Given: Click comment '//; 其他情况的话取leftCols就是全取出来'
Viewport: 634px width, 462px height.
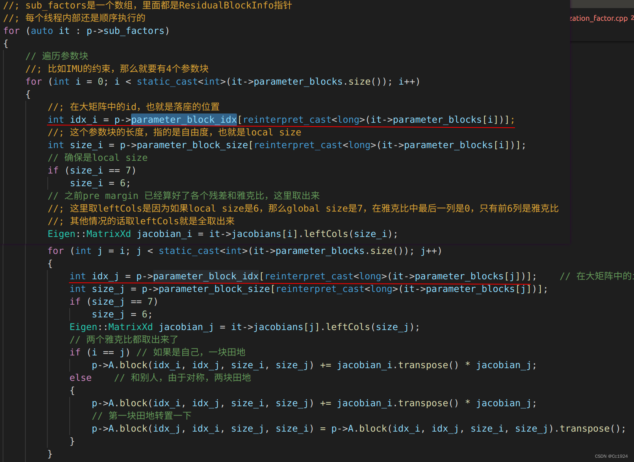Looking at the screenshot, I should (x=141, y=221).
